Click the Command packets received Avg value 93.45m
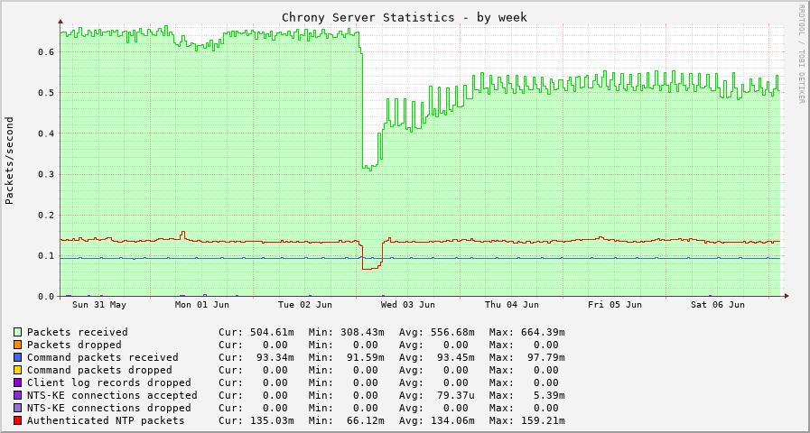The width and height of the screenshot is (810, 433). [456, 357]
